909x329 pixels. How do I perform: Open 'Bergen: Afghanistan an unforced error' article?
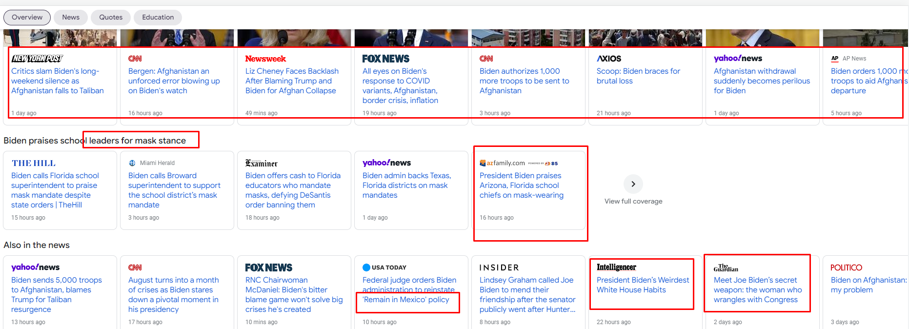pyautogui.click(x=174, y=81)
